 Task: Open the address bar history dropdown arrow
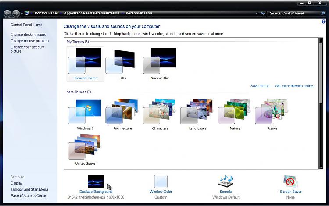257,14
